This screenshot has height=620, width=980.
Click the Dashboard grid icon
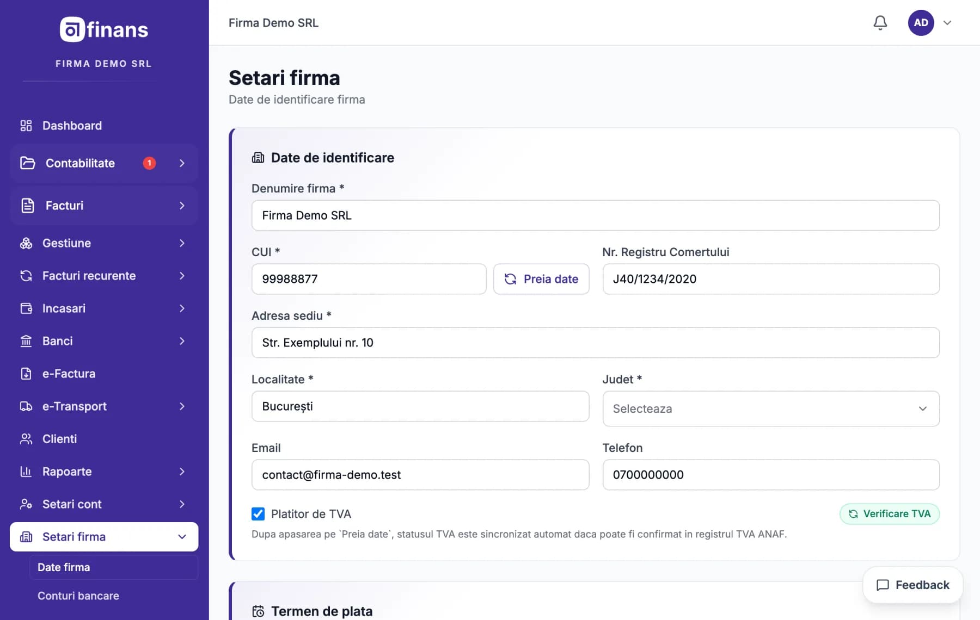pos(26,126)
